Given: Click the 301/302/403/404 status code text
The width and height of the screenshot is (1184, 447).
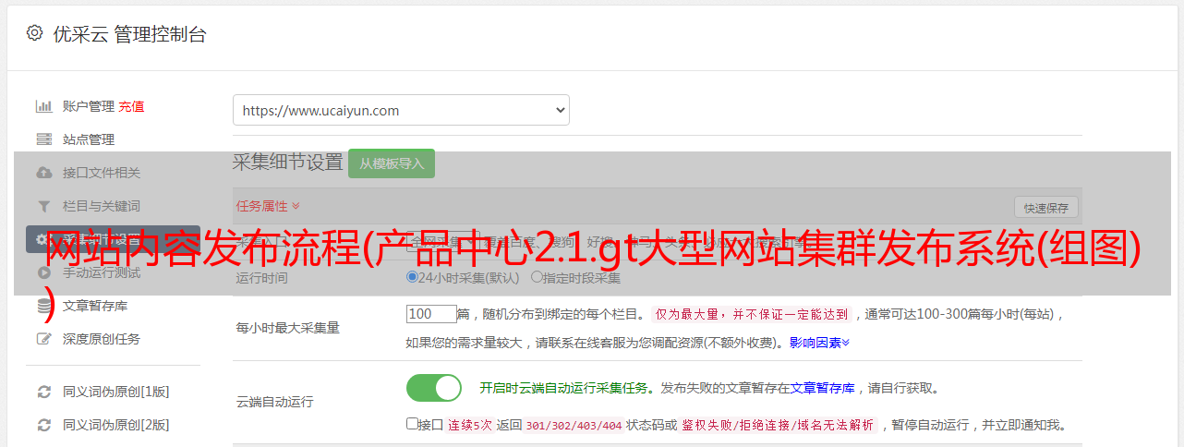Looking at the screenshot, I should point(573,425).
